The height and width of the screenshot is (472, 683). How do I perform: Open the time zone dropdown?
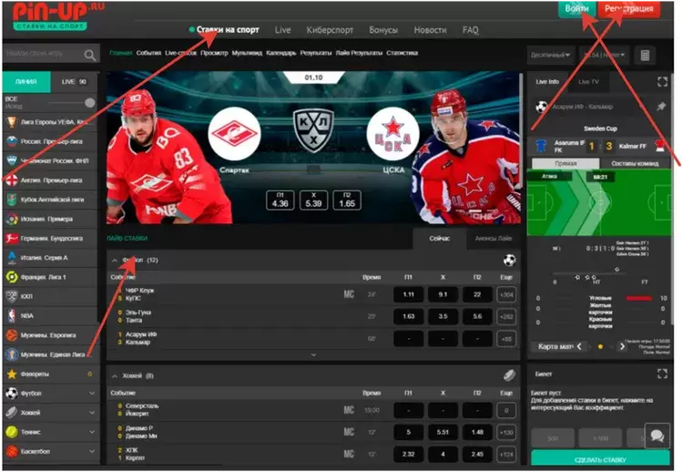point(604,55)
